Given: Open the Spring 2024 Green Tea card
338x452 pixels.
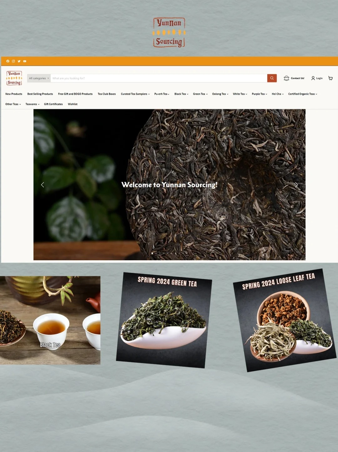Looking at the screenshot, I should [x=164, y=320].
